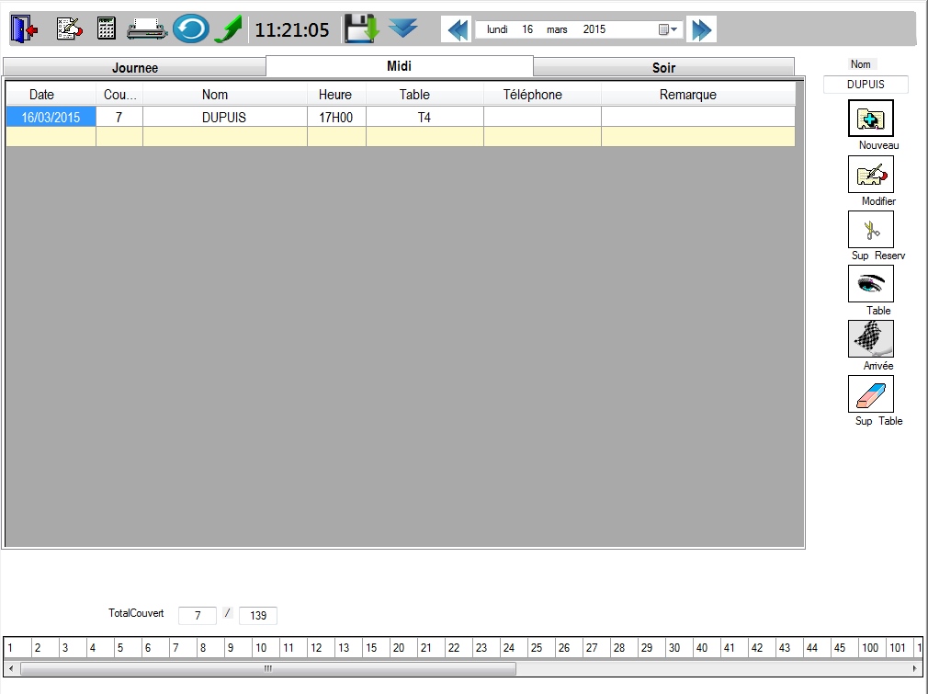Switch to the Journee tab
Viewport: 928px width, 694px height.
pyautogui.click(x=135, y=68)
